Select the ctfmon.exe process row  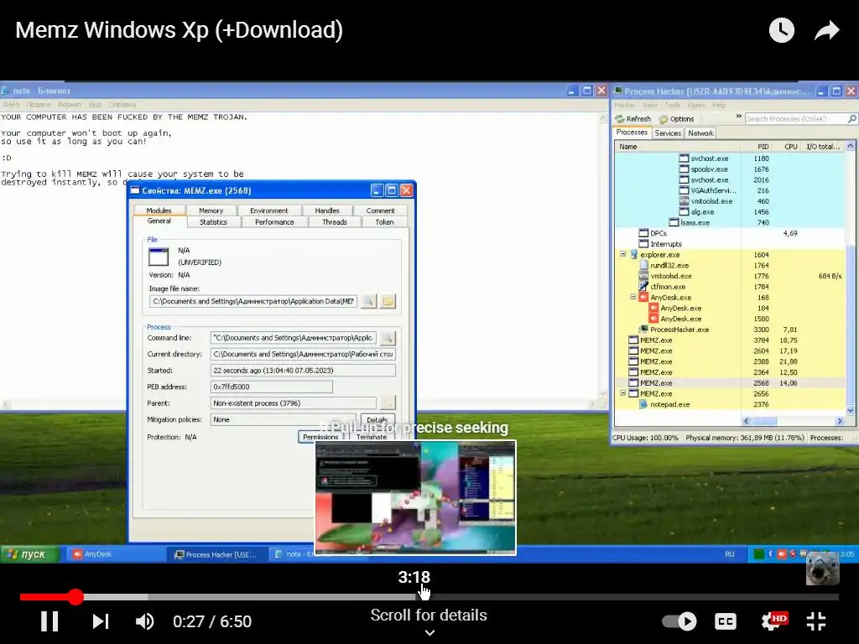(x=731, y=287)
